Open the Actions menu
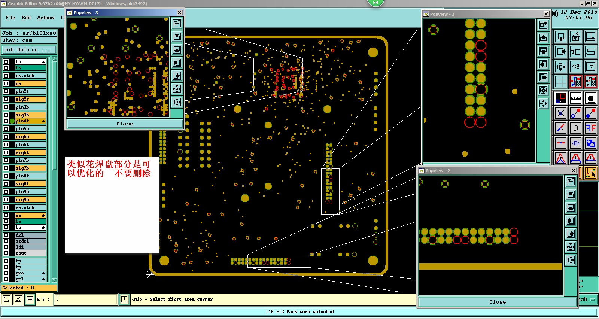Viewport: 599px width, 319px height. 46,18
